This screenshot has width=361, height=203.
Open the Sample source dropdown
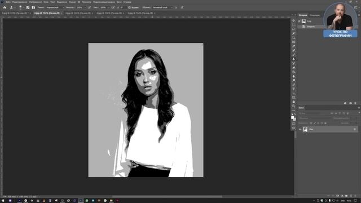pos(163,7)
